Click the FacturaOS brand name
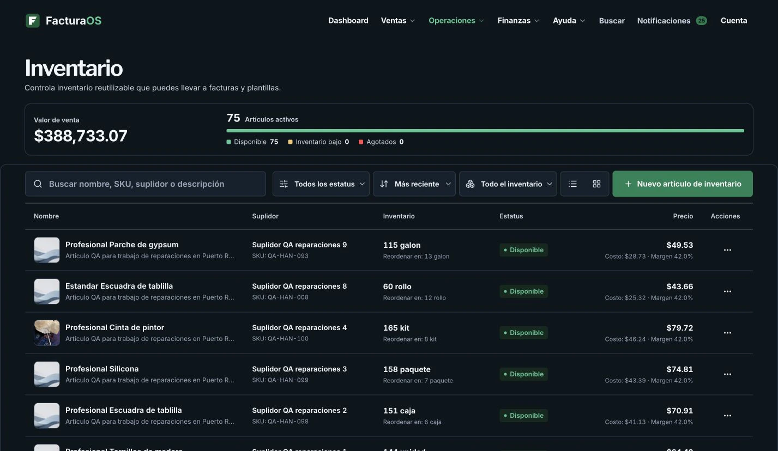 pyautogui.click(x=74, y=21)
